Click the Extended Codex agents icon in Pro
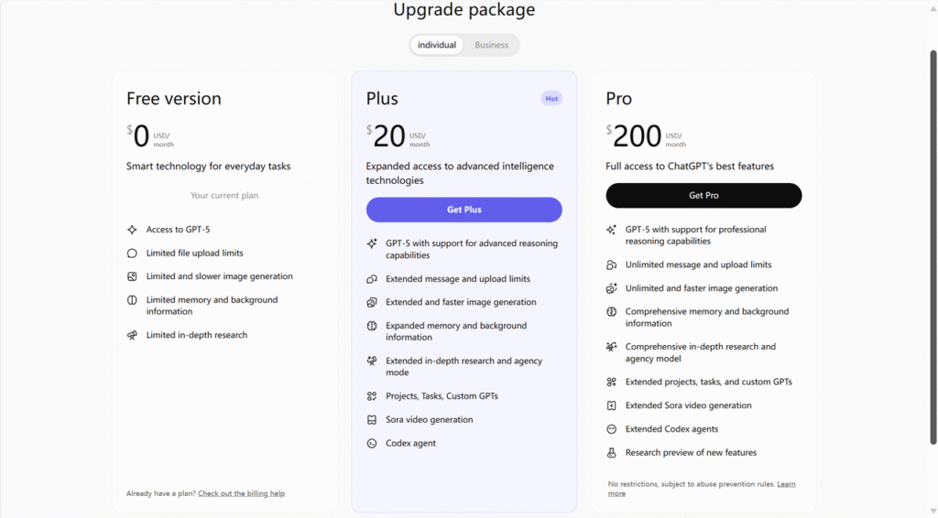Screen dimensions: 938x518 (x=611, y=429)
